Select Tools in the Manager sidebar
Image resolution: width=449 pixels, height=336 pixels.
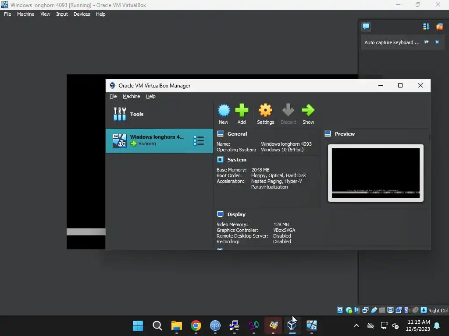(159, 114)
